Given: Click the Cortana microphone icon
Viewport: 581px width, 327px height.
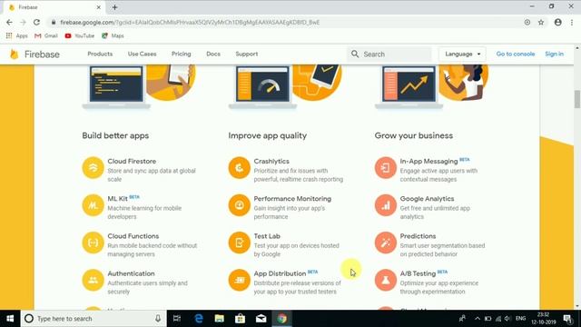Looking at the screenshot, I should tap(158, 319).
